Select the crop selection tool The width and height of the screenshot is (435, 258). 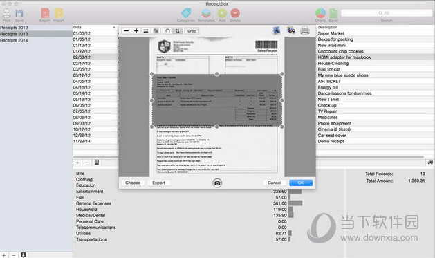pyautogui.click(x=178, y=31)
